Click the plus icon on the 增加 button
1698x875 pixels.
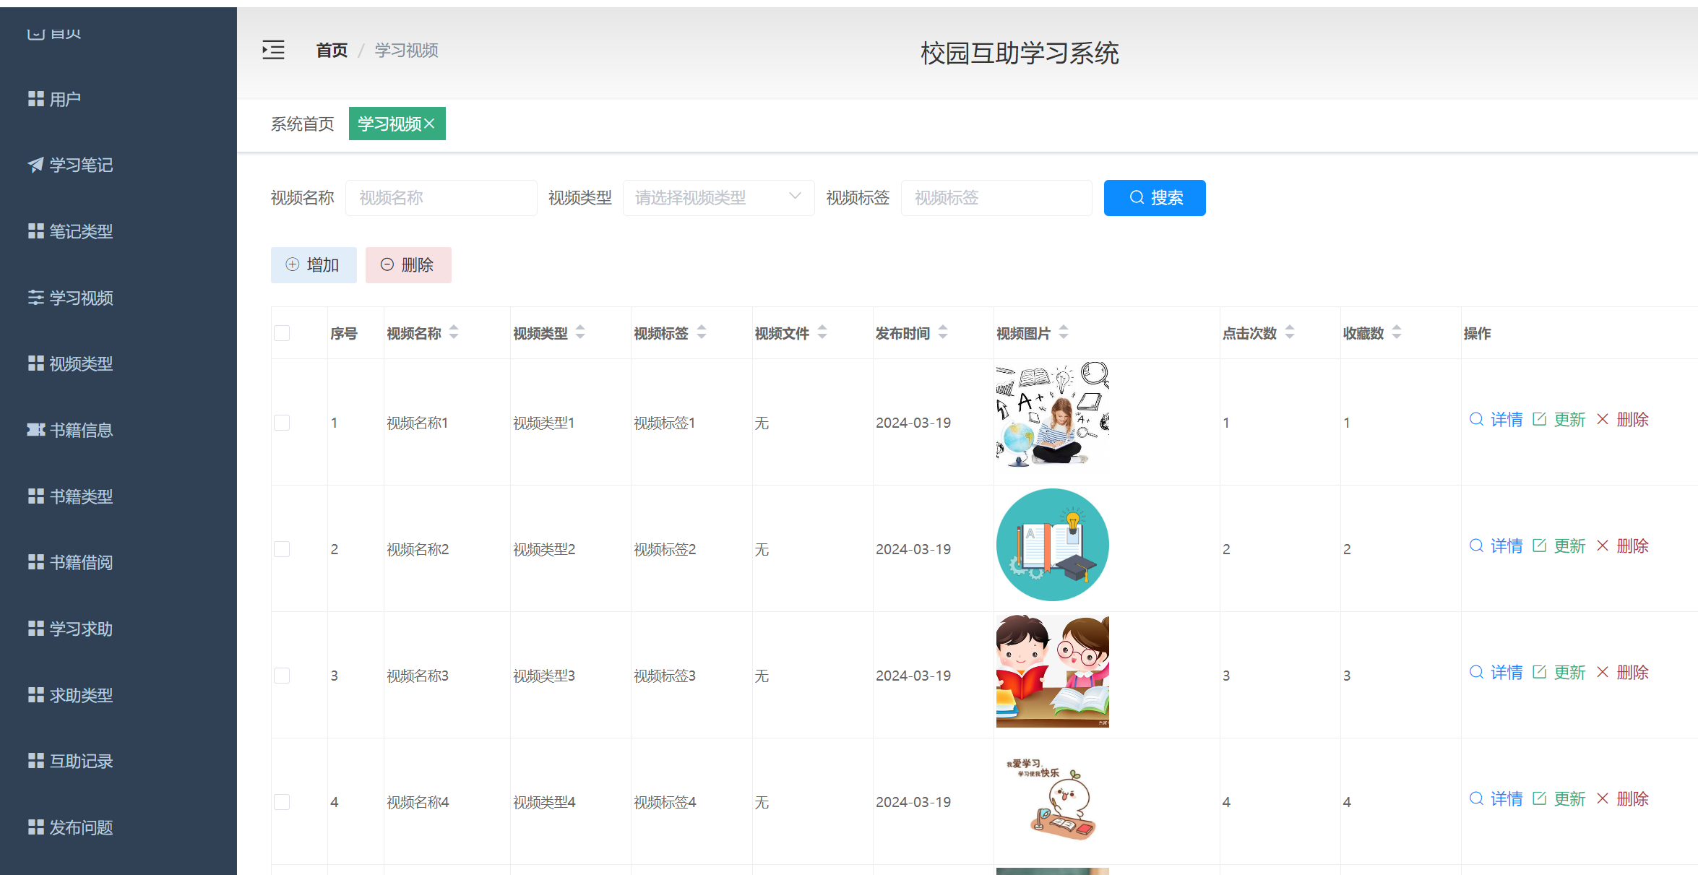point(293,264)
